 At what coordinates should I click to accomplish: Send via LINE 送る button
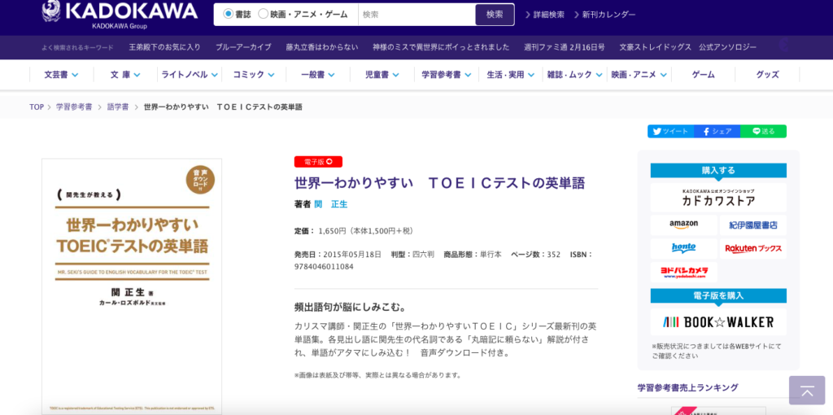click(x=763, y=131)
